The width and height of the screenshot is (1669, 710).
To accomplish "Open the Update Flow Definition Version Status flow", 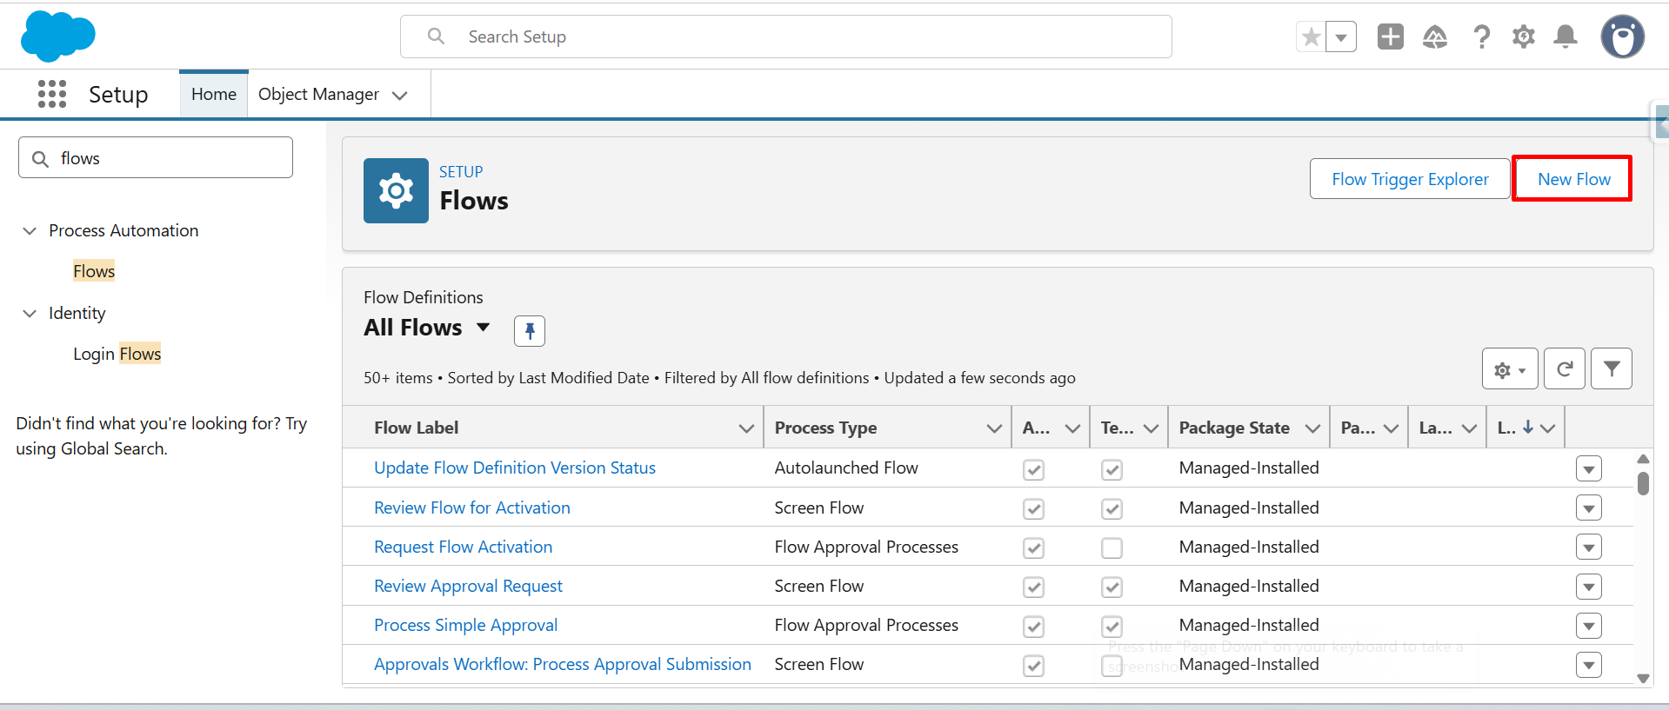I will [x=515, y=468].
